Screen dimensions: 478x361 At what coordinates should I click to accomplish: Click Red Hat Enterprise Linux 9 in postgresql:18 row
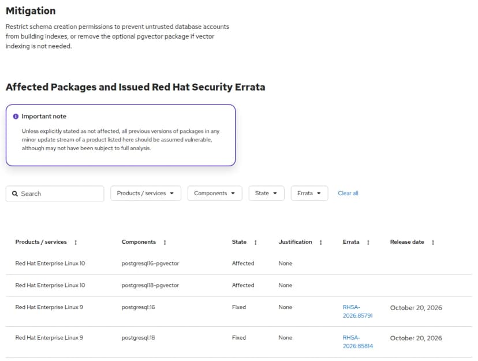pos(49,338)
